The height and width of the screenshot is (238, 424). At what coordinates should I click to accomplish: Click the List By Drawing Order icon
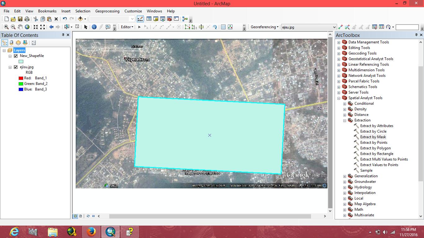point(5,43)
